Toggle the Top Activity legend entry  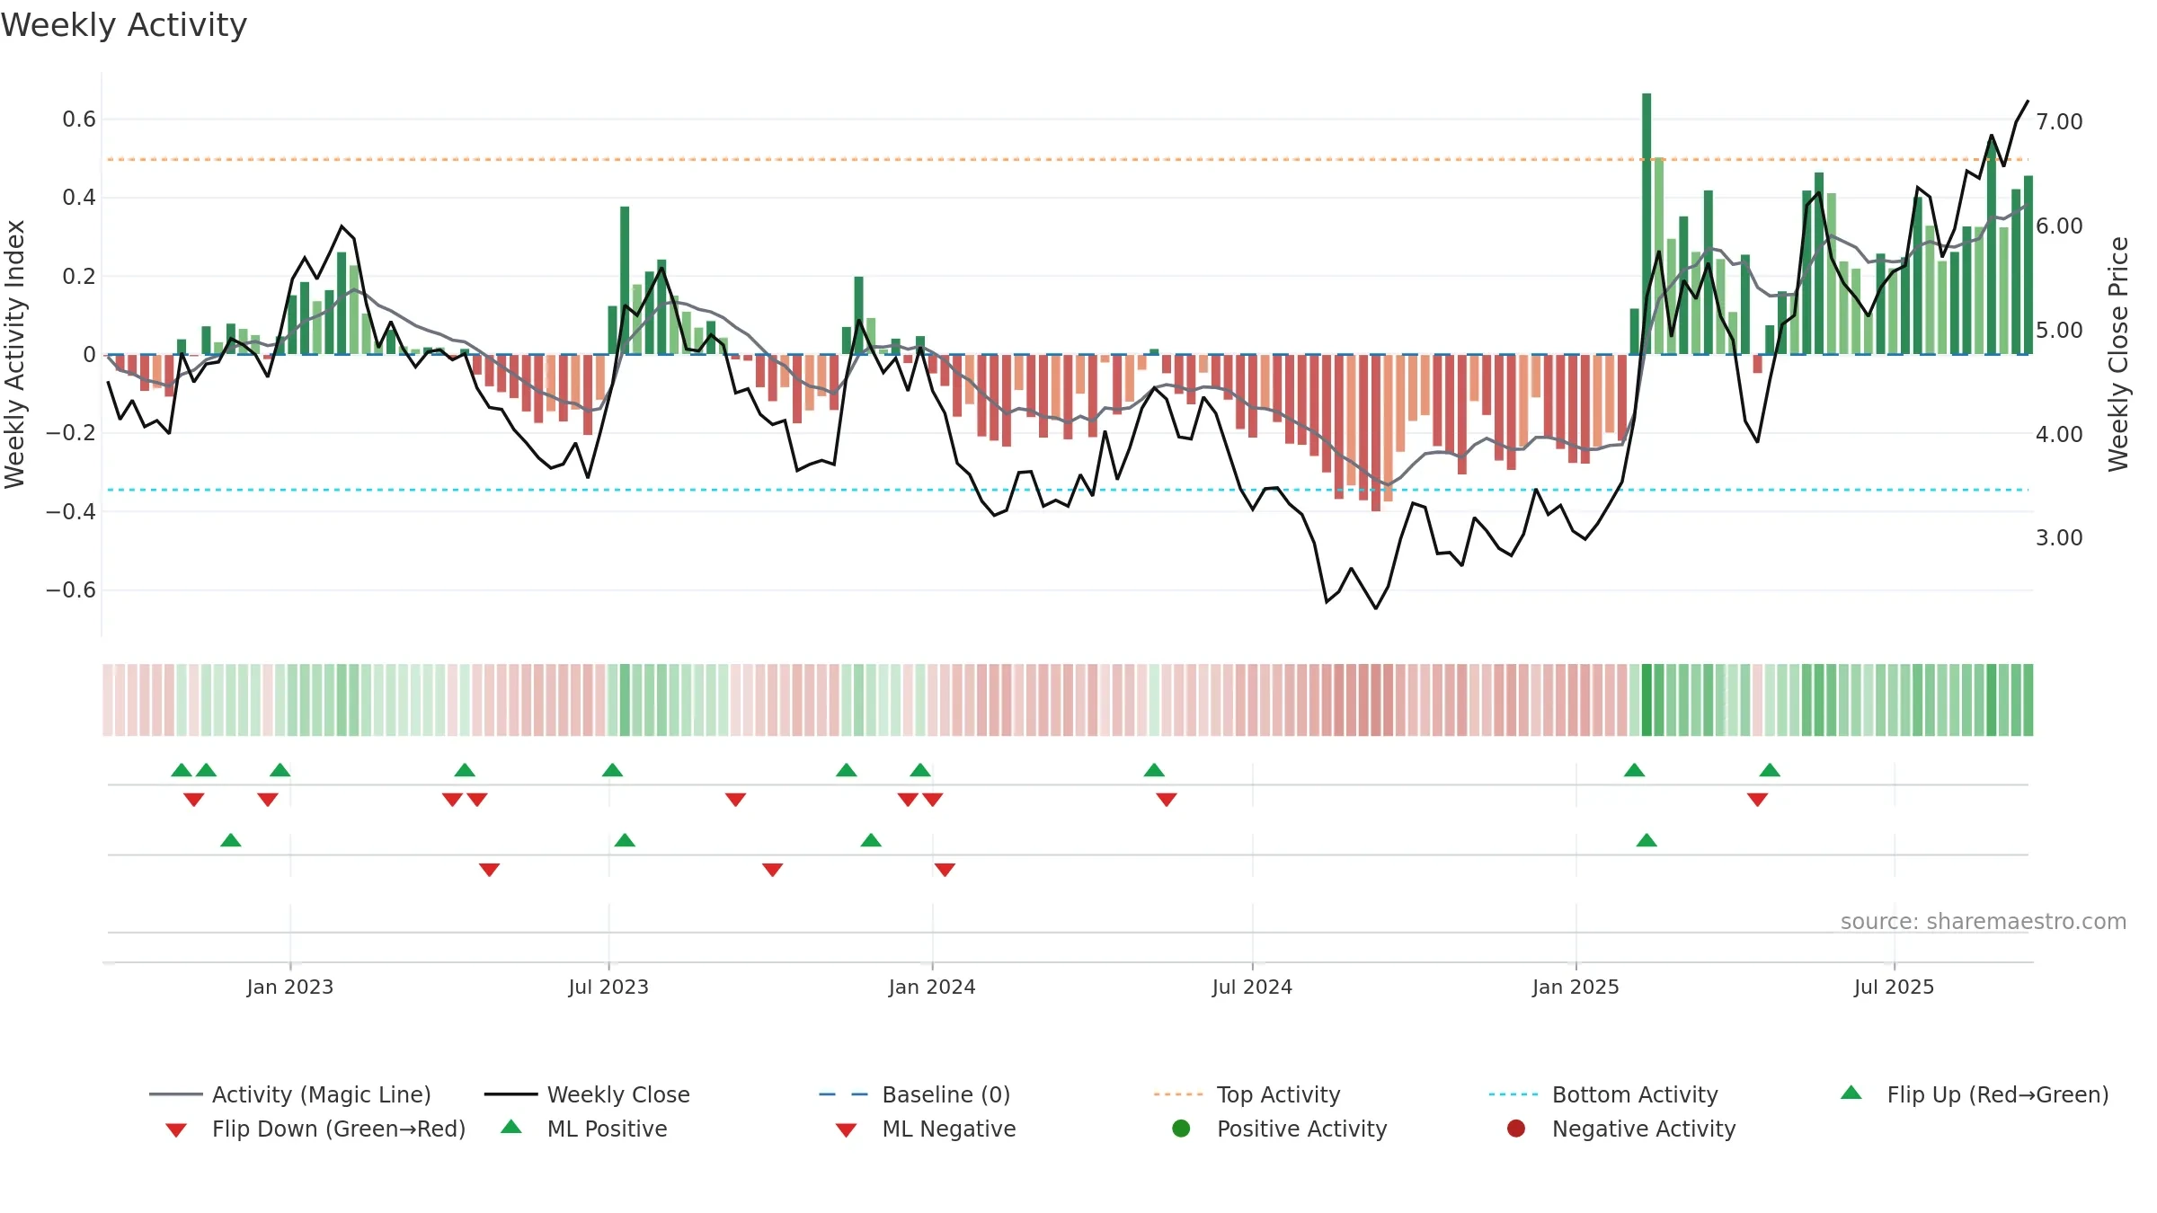click(x=1247, y=1094)
